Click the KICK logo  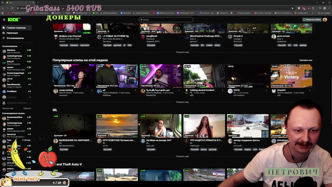click(13, 20)
